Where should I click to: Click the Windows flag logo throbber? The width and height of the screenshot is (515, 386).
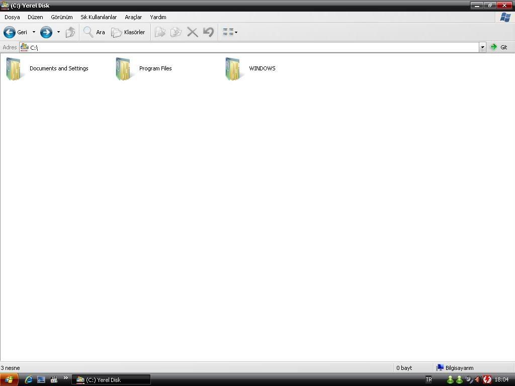[x=505, y=17]
